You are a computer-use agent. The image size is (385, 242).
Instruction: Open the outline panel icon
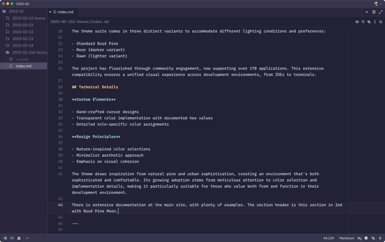[12, 238]
